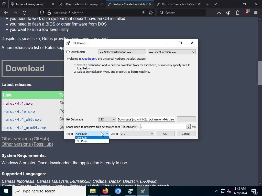The height and width of the screenshot is (196, 262).
Task: Open the ISO image format dropdown
Action: [x=107, y=119]
